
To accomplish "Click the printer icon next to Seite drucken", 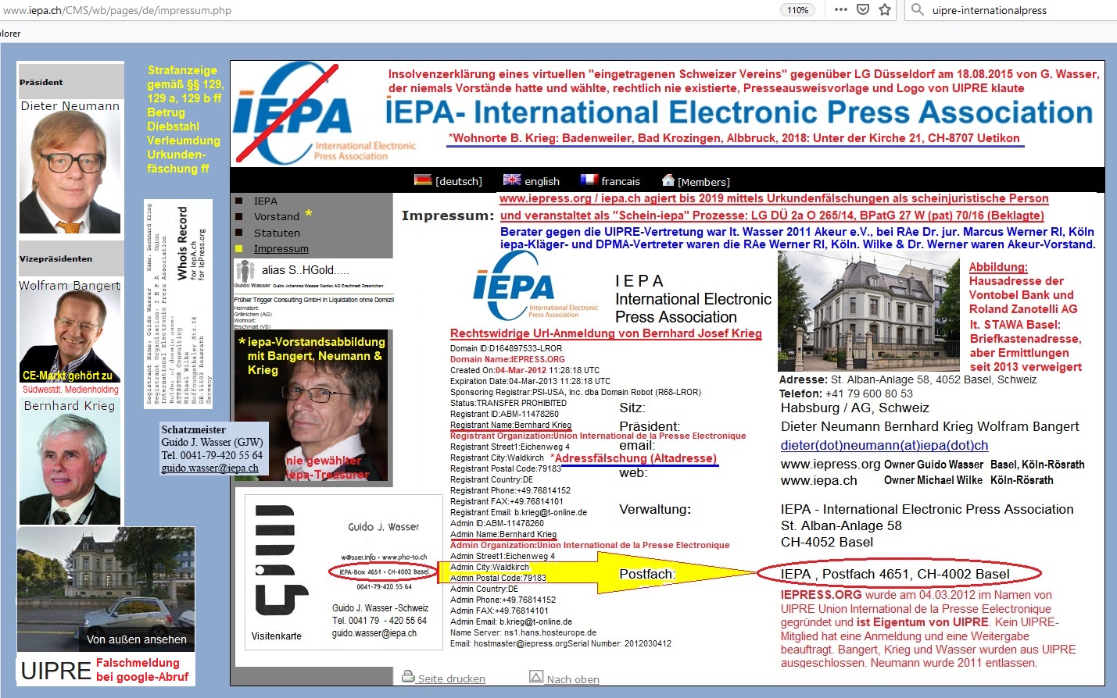I will tap(408, 677).
